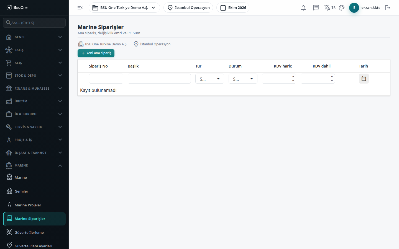Change language via TR translate icon

tap(330, 8)
